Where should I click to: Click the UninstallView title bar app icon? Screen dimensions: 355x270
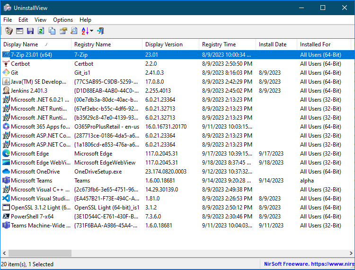point(8,8)
